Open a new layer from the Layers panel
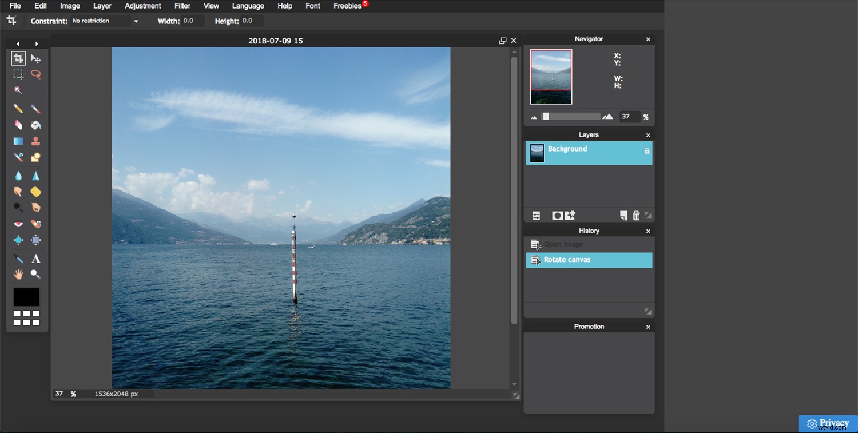The width and height of the screenshot is (858, 433). point(623,215)
